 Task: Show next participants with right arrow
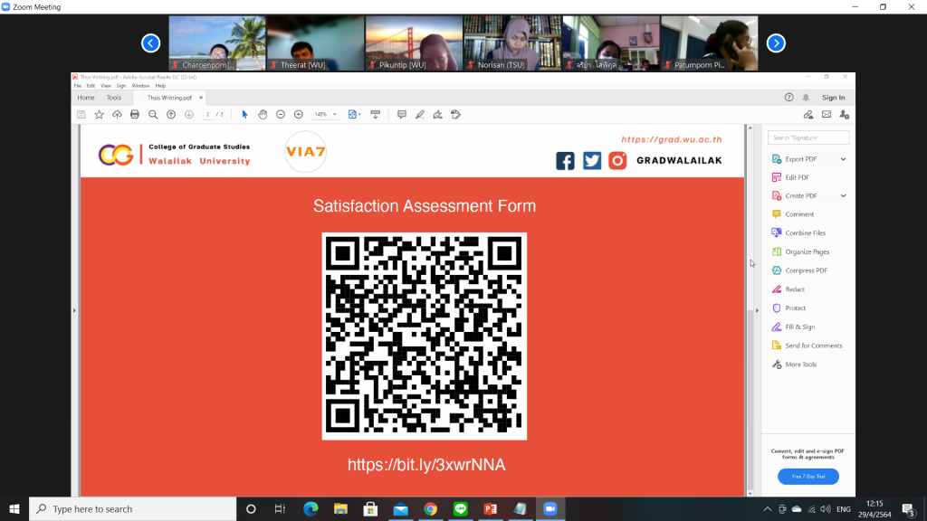tap(776, 43)
